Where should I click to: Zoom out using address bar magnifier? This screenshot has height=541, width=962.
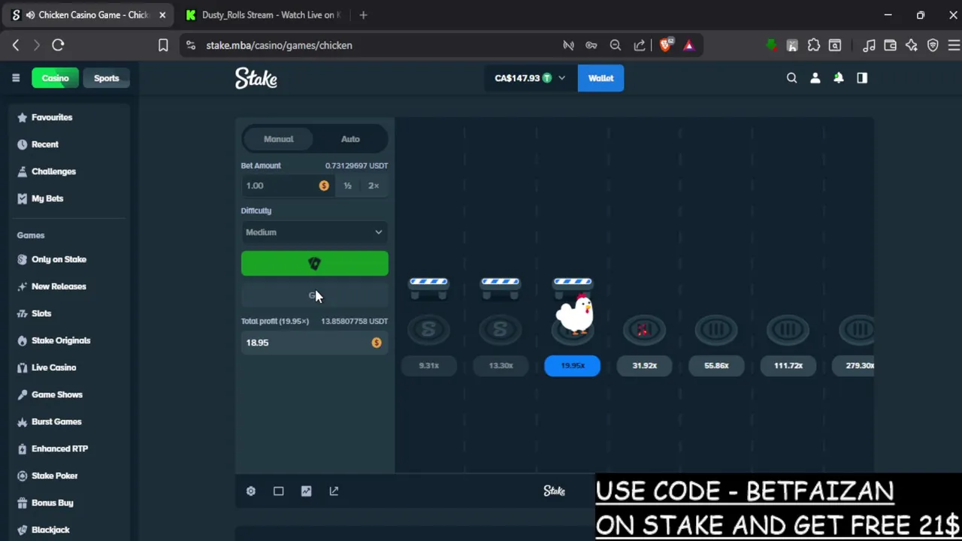click(x=616, y=45)
